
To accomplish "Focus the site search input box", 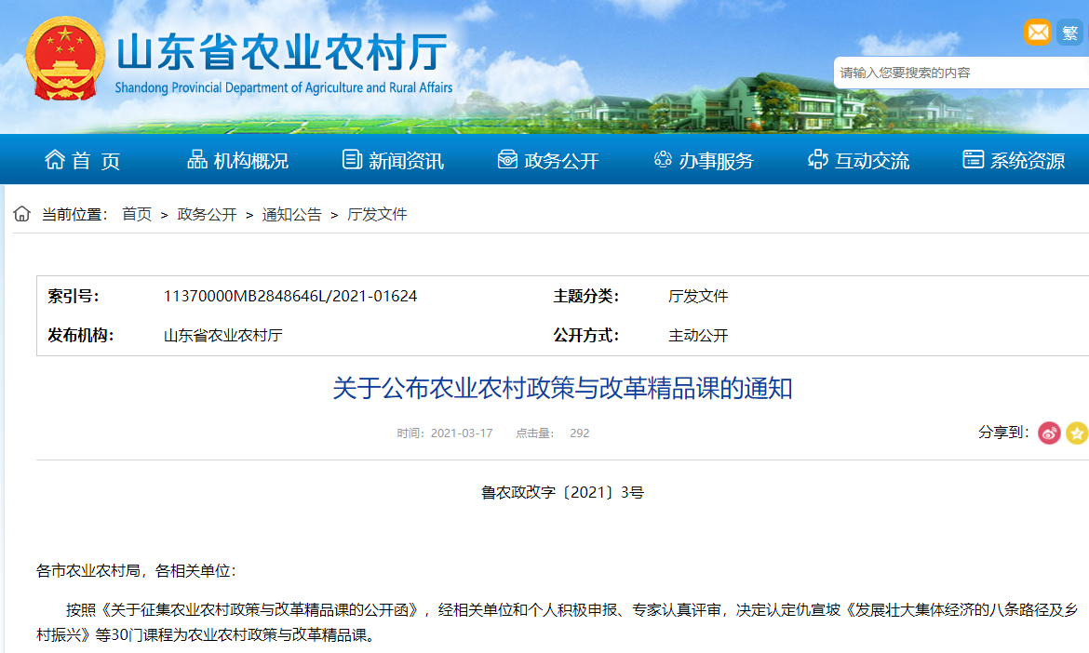I will pos(959,73).
